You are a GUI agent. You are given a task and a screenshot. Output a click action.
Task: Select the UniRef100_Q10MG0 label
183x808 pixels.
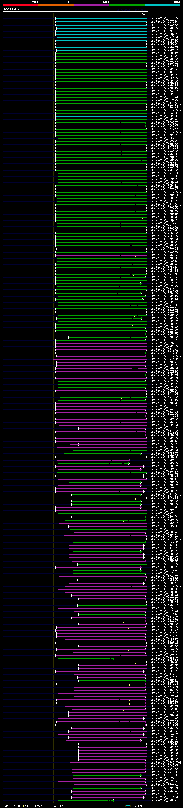tap(164, 381)
